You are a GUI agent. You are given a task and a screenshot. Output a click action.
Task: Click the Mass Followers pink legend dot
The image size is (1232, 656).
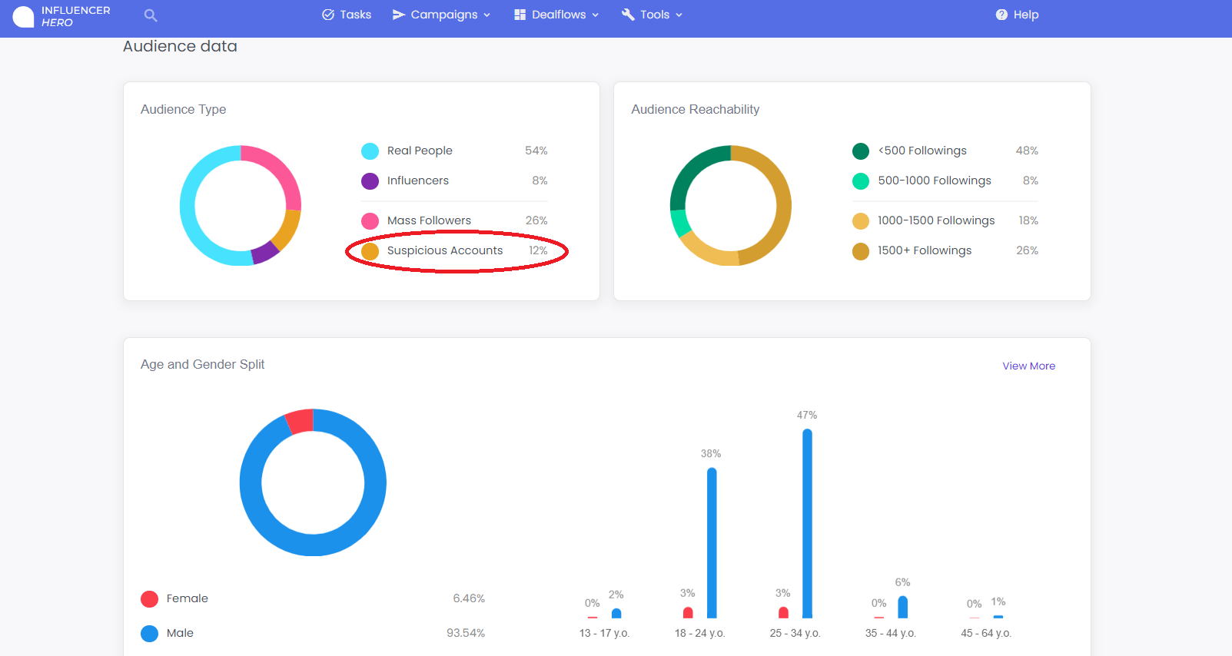pyautogui.click(x=370, y=220)
